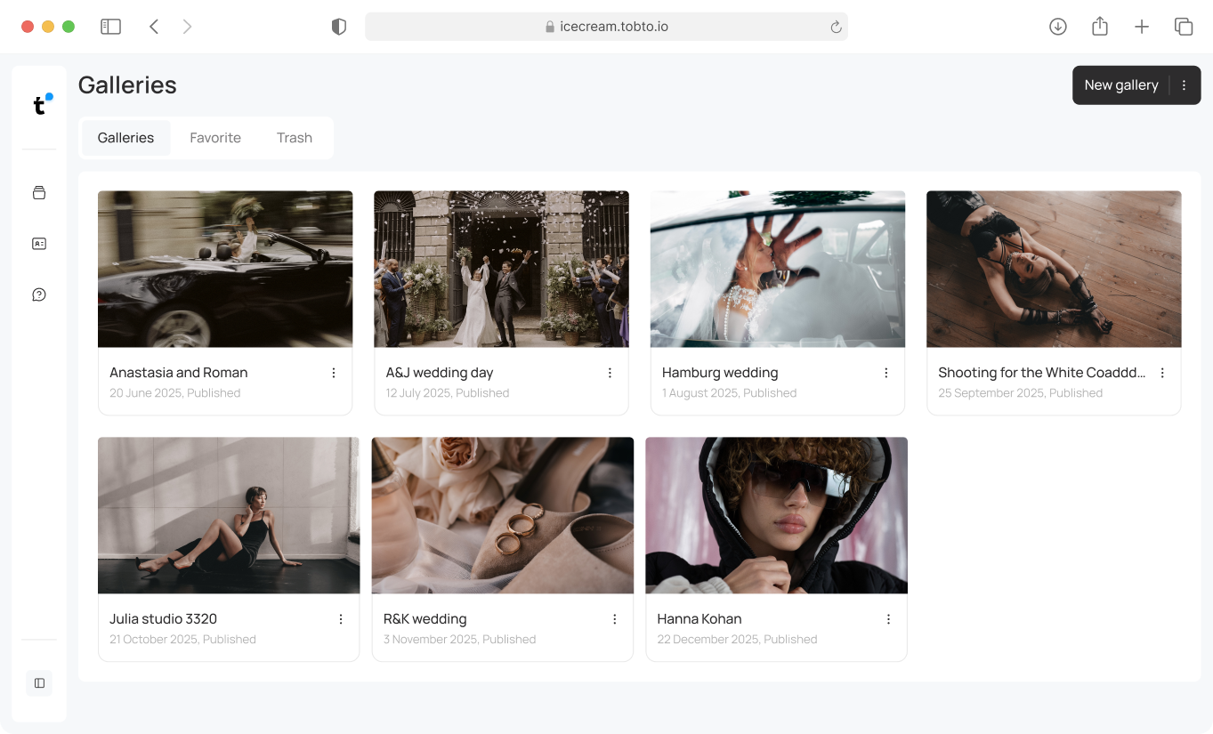Image resolution: width=1213 pixels, height=734 pixels.
Task: Open options menu on R&K wedding gallery
Action: 614,618
